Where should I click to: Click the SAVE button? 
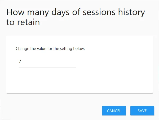(142, 111)
